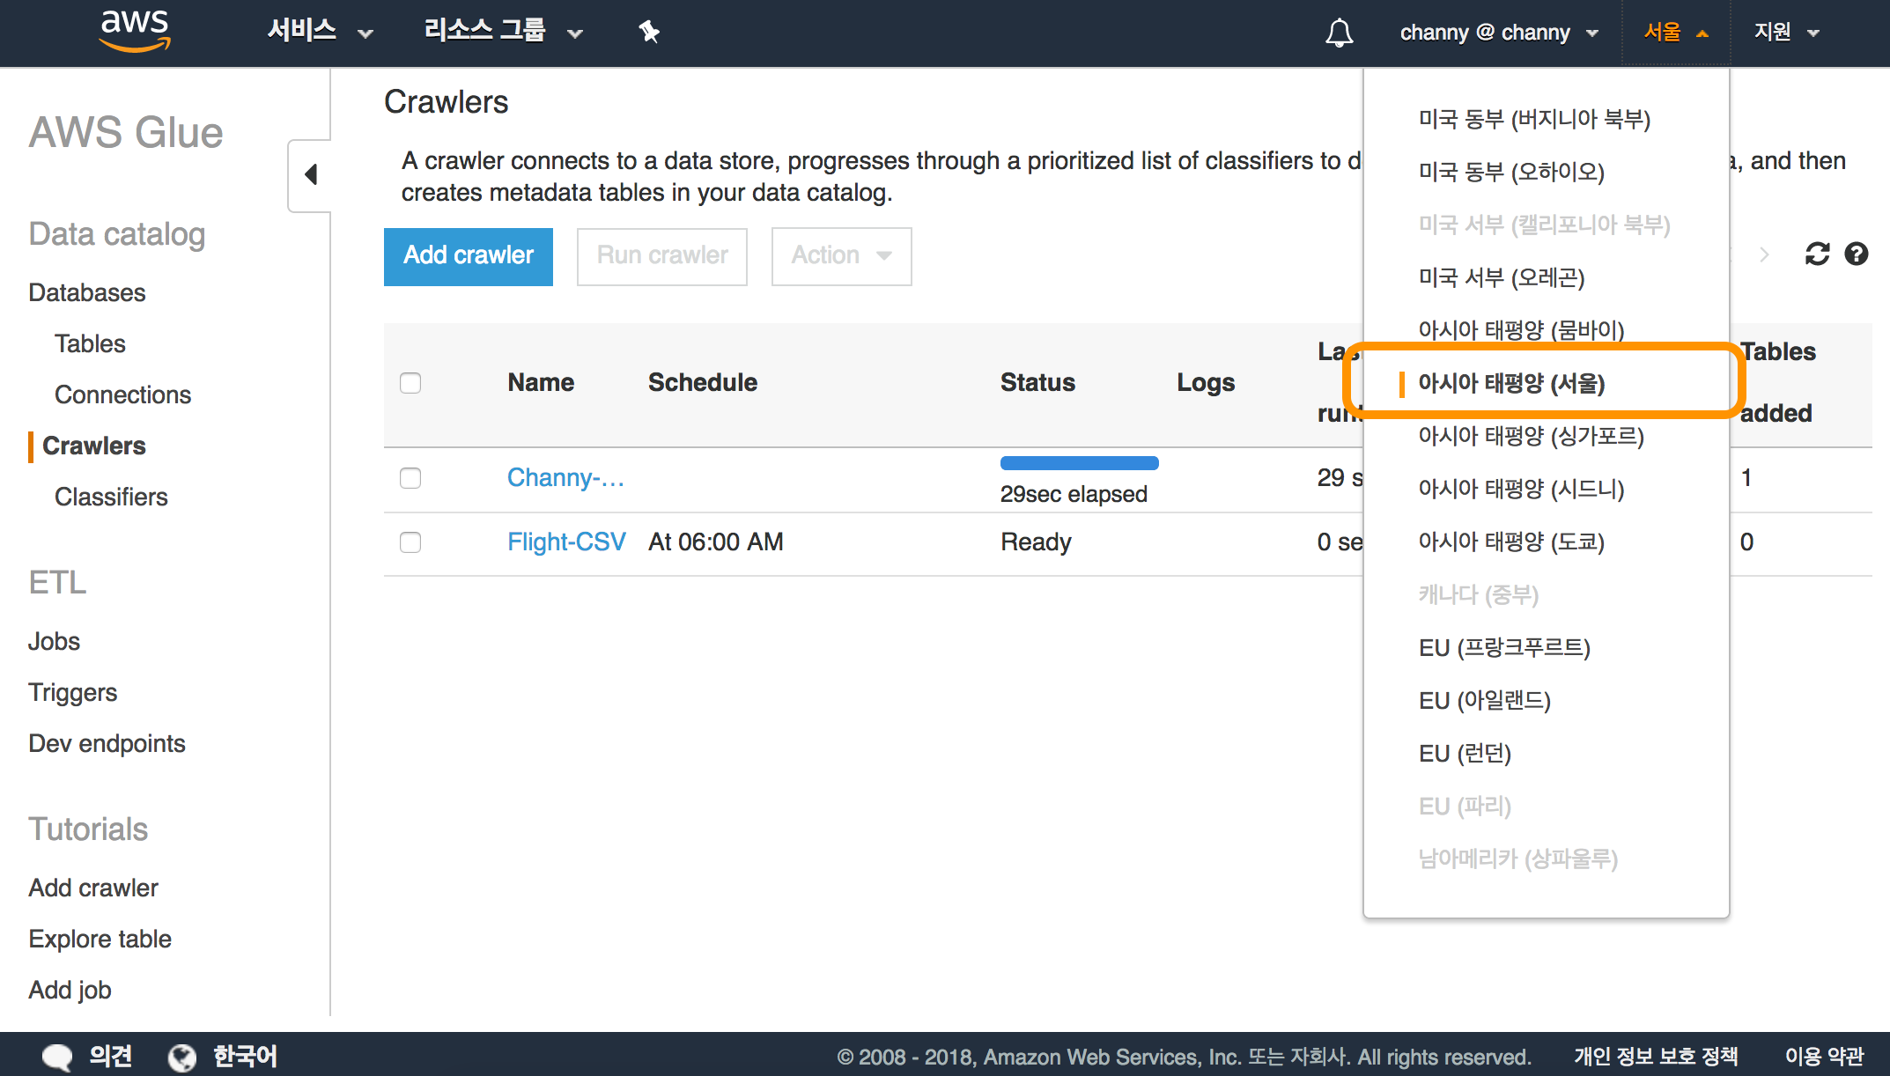Check the Channny crawler row checkbox
Screen dimensions: 1890x1076
point(410,478)
